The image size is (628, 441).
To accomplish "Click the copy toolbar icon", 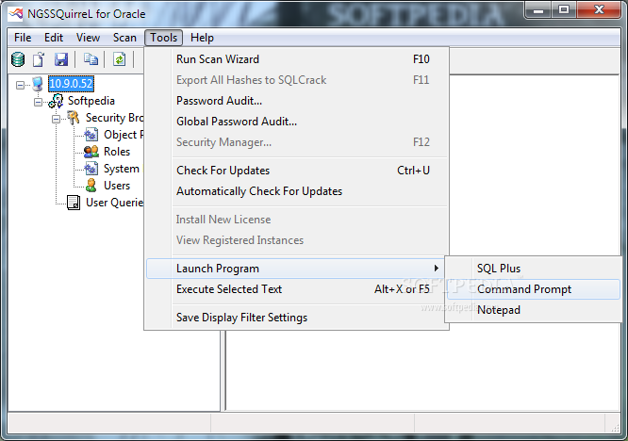I will (91, 59).
